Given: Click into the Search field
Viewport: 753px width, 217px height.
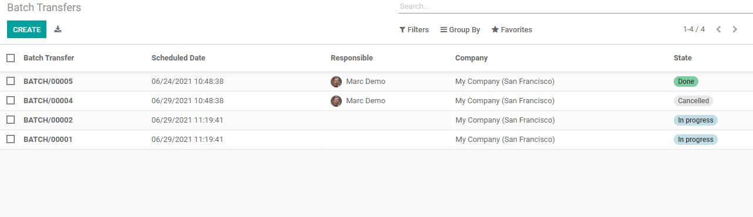Looking at the screenshot, I should point(576,6).
